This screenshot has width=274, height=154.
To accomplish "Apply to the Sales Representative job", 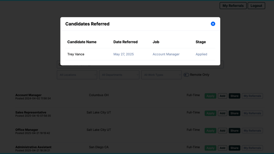I will 210,113.
